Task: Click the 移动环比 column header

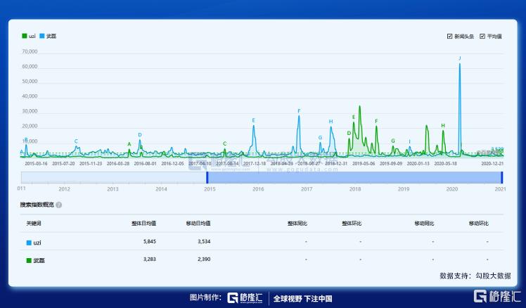Action: pyautogui.click(x=479, y=223)
